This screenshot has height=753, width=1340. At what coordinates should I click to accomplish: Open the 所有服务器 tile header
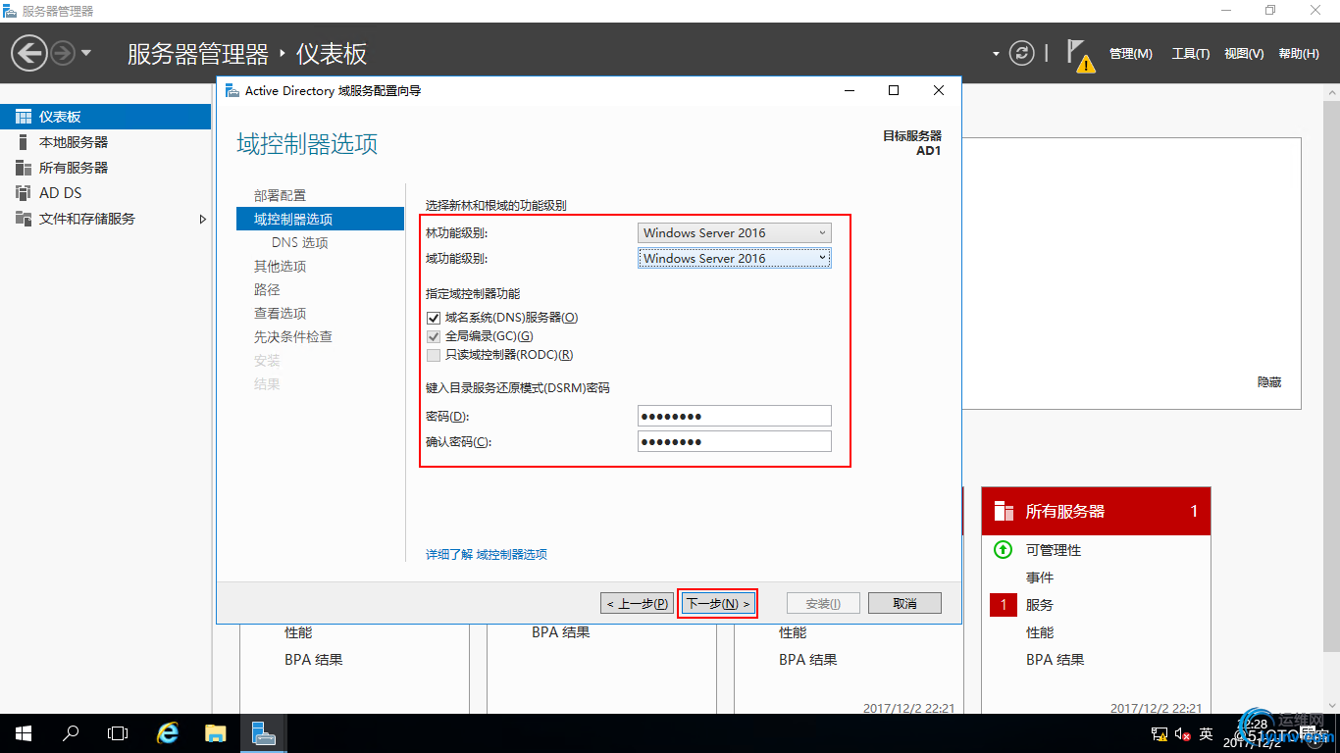point(1096,511)
